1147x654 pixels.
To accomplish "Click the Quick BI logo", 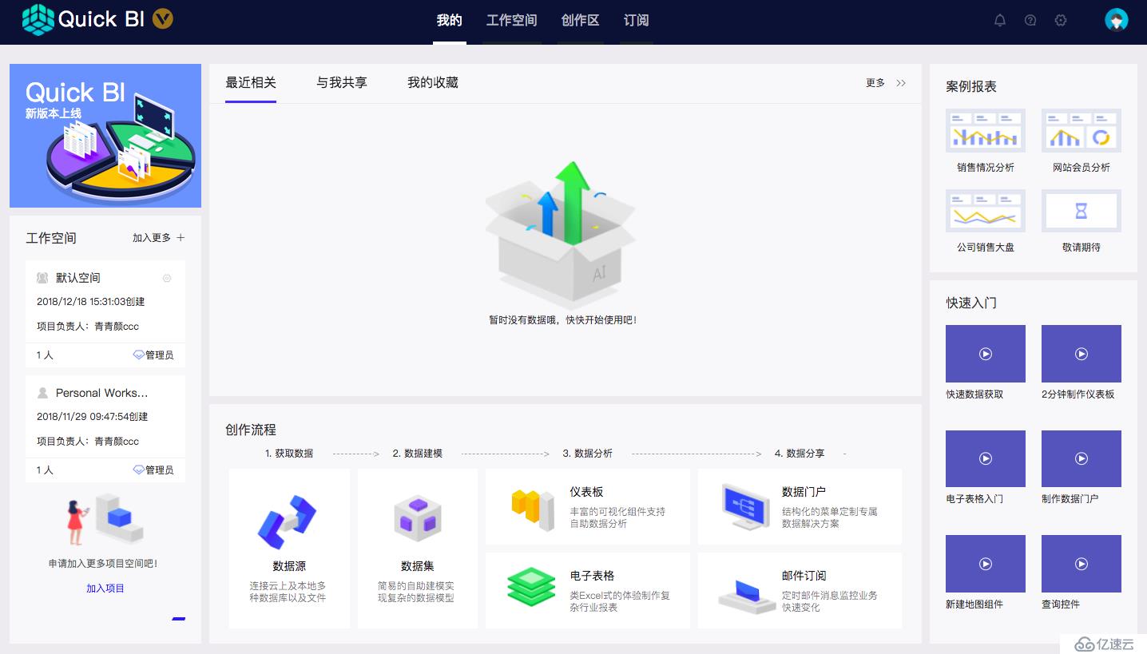I will pyautogui.click(x=83, y=19).
